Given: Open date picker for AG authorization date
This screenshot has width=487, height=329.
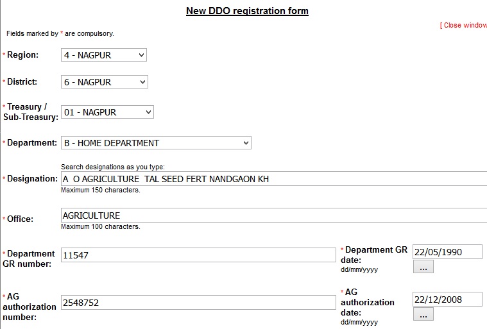Looking at the screenshot, I should [423, 314].
